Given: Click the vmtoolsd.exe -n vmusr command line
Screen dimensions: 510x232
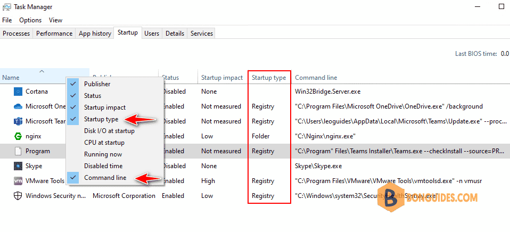Looking at the screenshot, I should [x=388, y=181].
